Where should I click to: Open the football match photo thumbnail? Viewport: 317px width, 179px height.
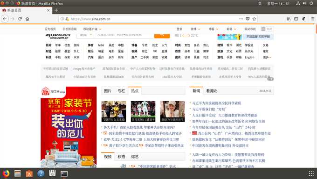click(x=143, y=111)
